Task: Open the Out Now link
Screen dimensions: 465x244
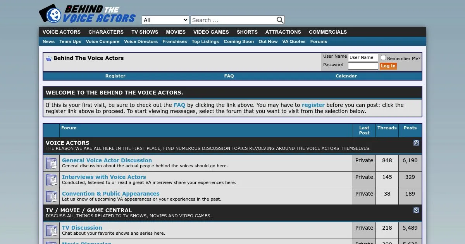Action: pyautogui.click(x=268, y=41)
